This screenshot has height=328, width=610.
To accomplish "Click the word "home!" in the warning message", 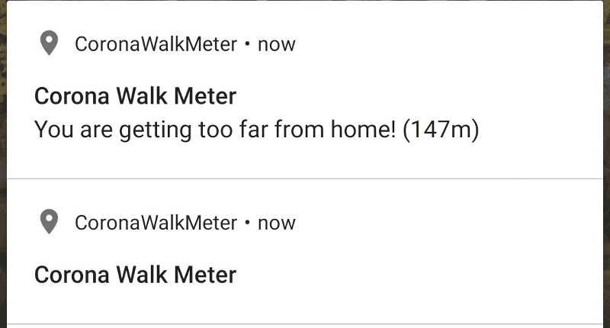I will (364, 130).
